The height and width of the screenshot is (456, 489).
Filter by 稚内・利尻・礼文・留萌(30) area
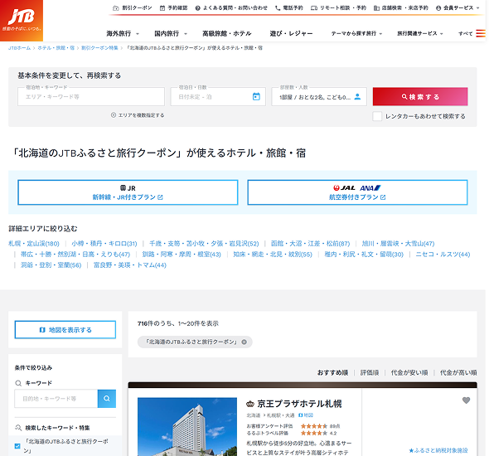tap(364, 255)
